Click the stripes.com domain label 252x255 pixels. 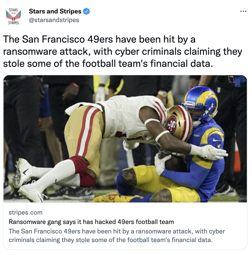point(26,212)
